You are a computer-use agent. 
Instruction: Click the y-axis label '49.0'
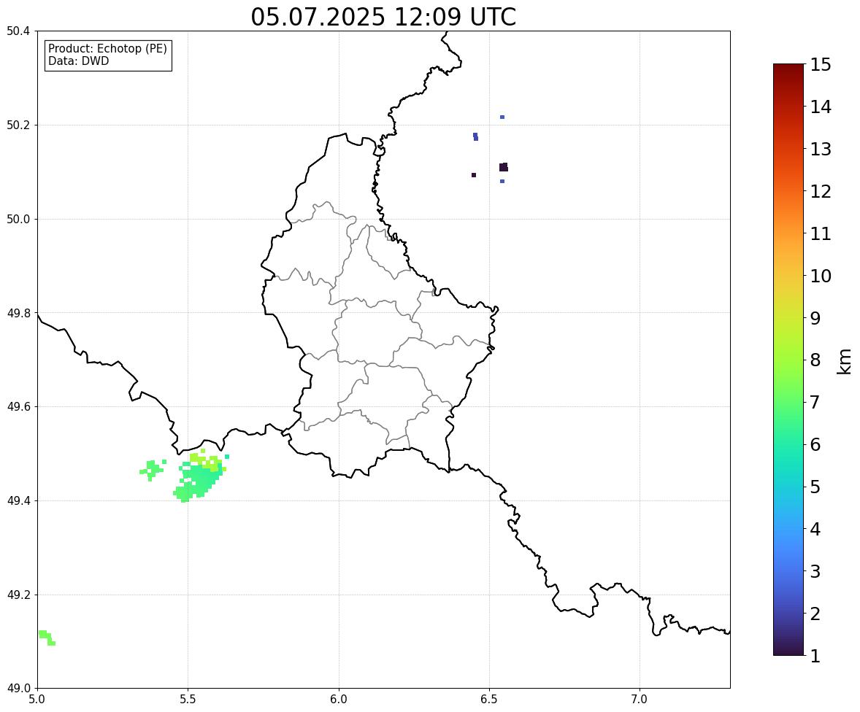click(18, 689)
